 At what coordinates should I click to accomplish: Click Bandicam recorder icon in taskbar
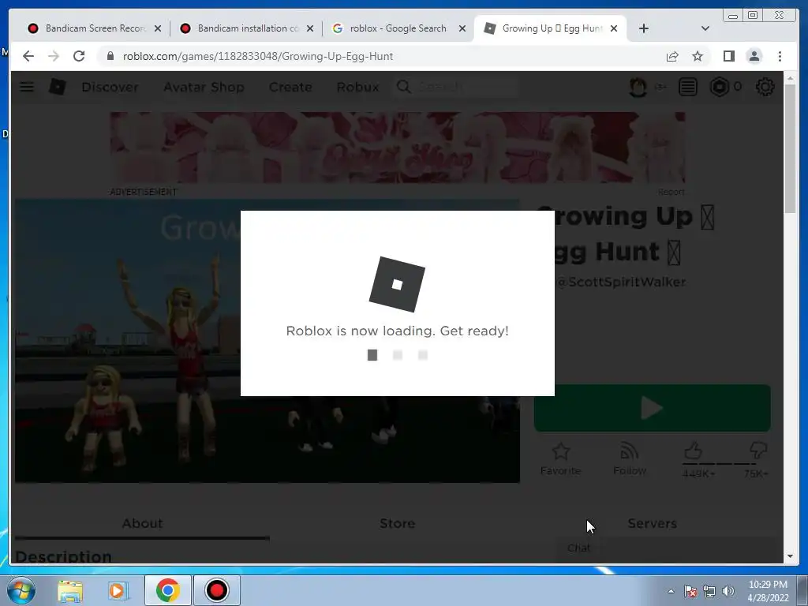[x=216, y=590]
